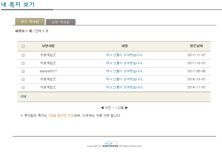Open the cash gift message dated 2014-11-07
The image size is (222, 164).
124,87
